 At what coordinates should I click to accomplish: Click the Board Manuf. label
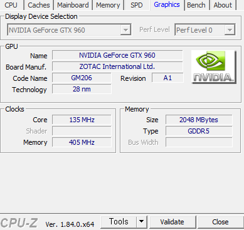click(26, 67)
